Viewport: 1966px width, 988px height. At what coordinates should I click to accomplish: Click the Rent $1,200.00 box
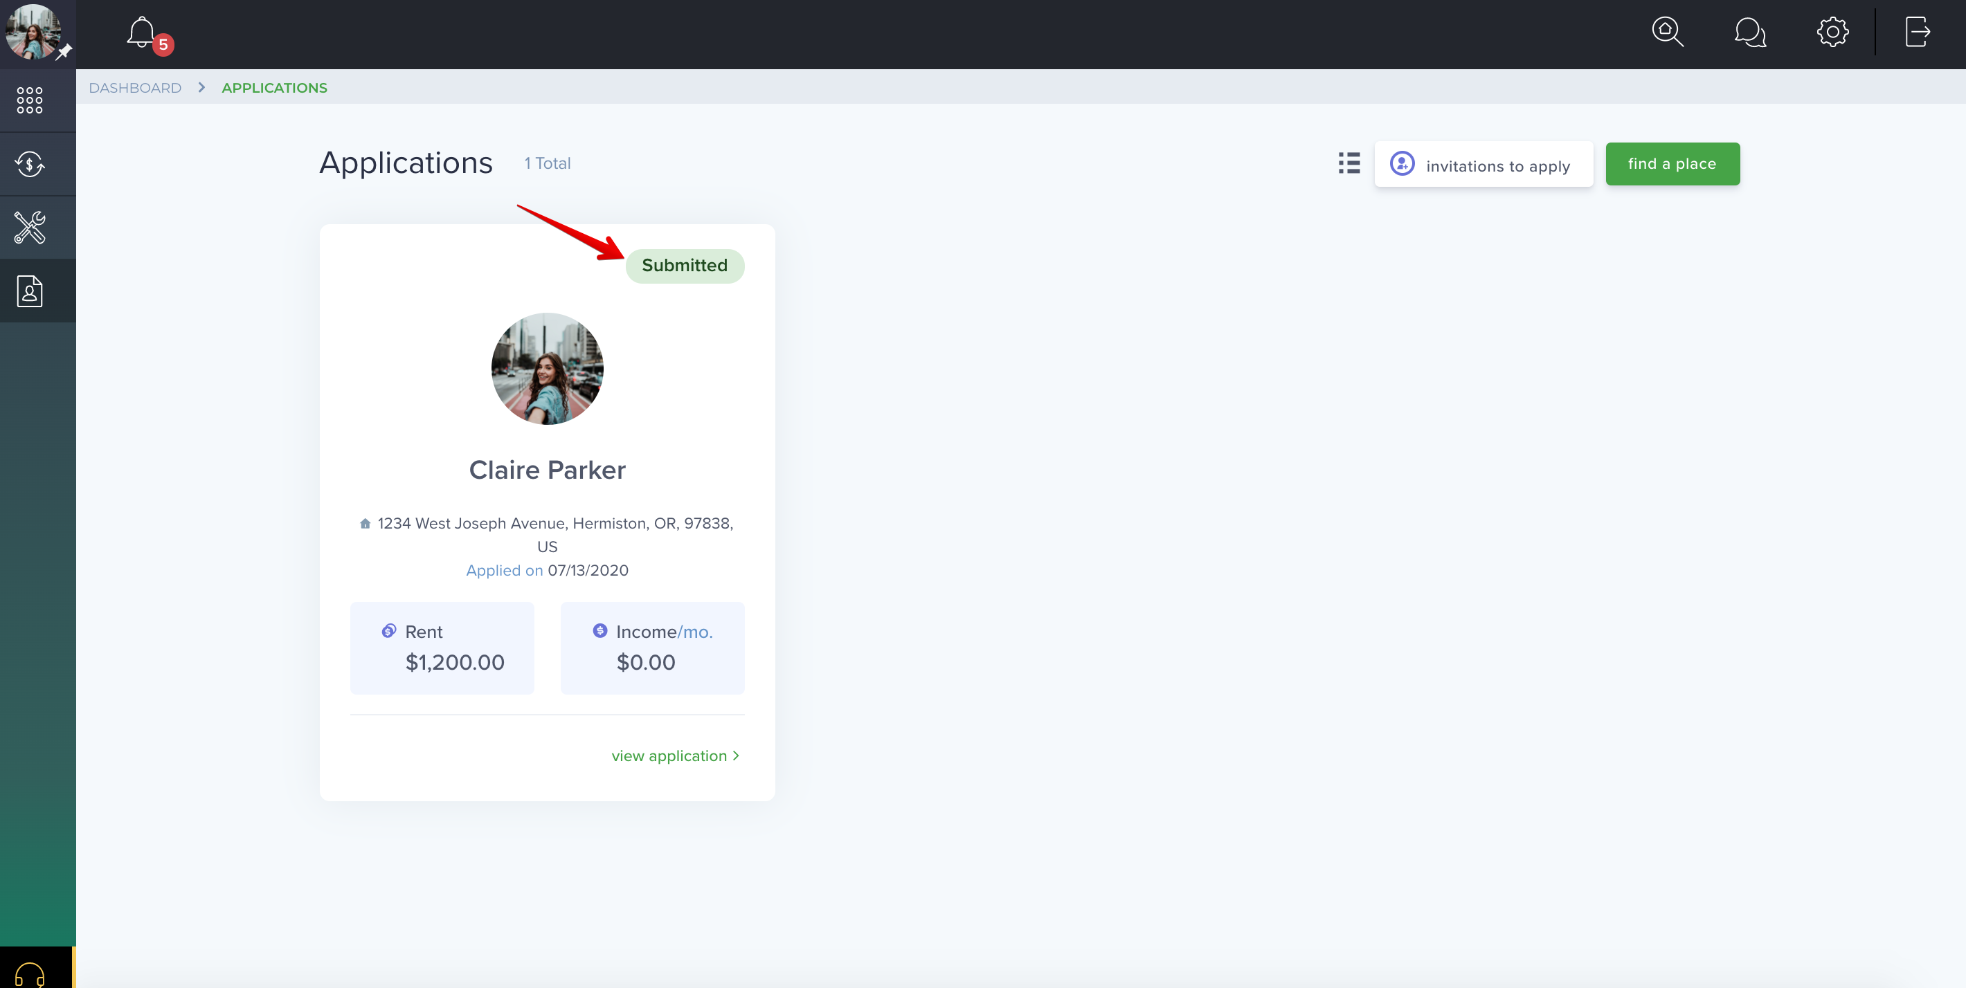[442, 648]
